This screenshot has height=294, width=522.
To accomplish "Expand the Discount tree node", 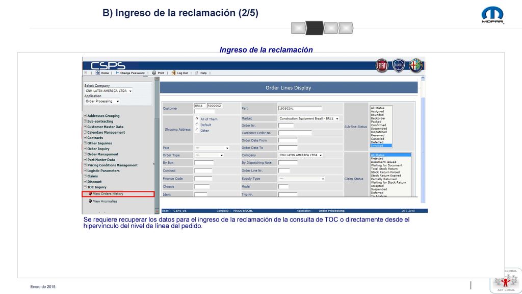I will click(85, 181).
